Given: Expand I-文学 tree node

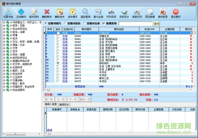Looking at the screenshot, I should point(4,48).
